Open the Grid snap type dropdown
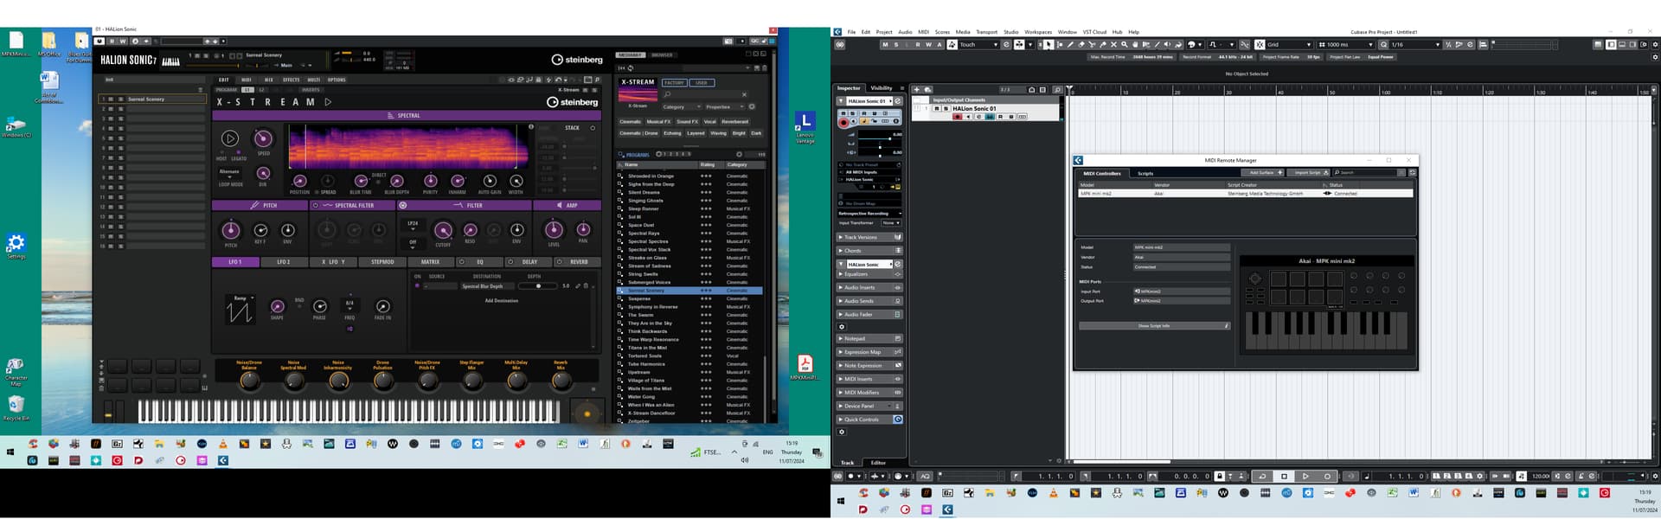 [x=1288, y=44]
